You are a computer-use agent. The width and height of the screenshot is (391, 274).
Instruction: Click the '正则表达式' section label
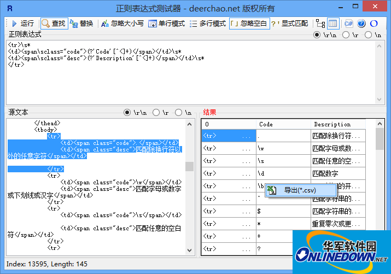pos(25,34)
